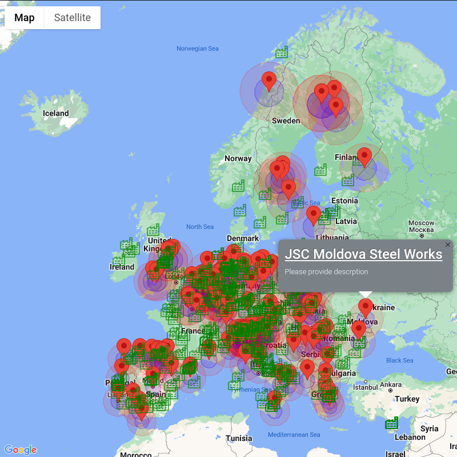Viewport: 457px width, 457px height.
Task: Click the 'Norwegian Sea' map label
Action: [197, 49]
